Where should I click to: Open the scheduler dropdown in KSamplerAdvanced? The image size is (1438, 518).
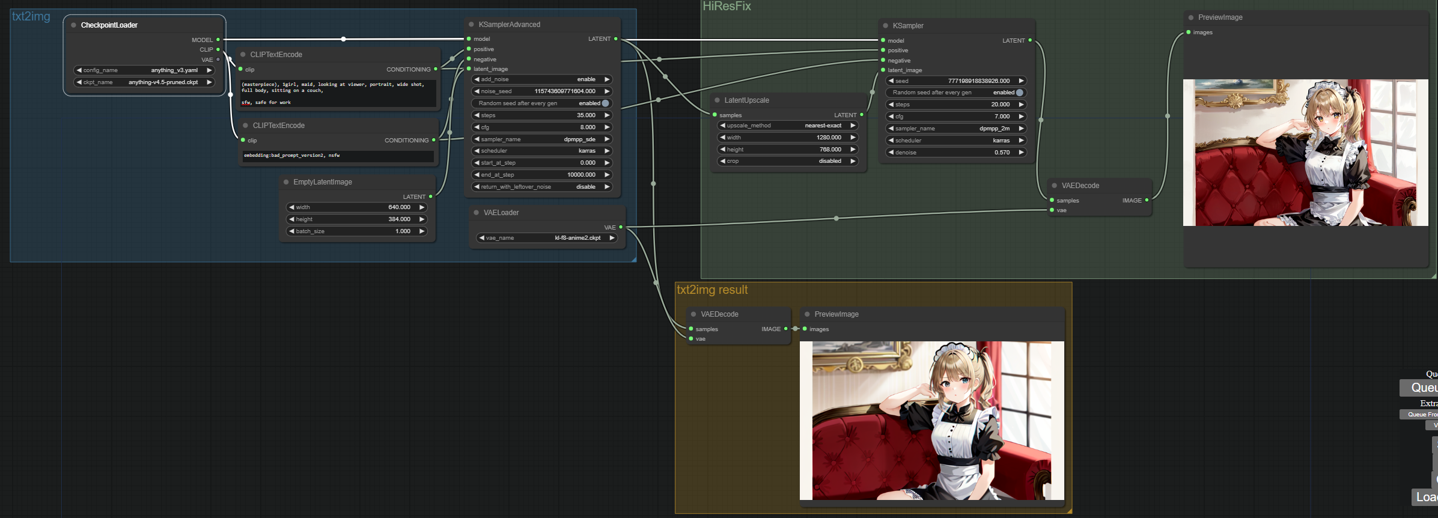pyautogui.click(x=541, y=151)
